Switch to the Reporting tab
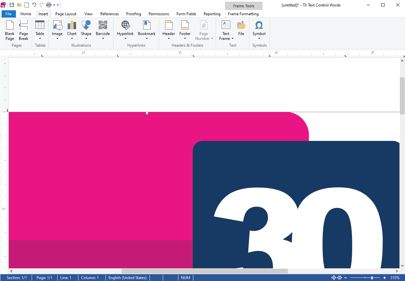405x281 pixels. point(212,14)
